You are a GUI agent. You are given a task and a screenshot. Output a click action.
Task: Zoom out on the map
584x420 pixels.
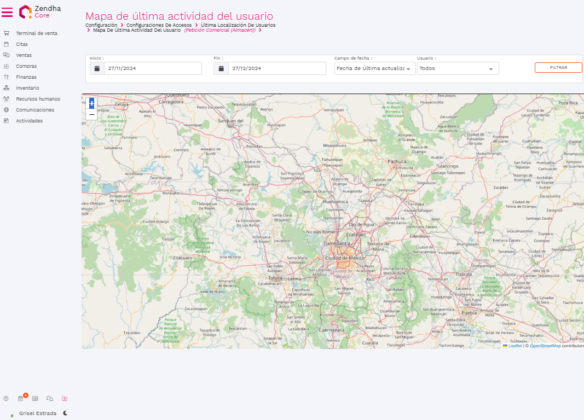(91, 114)
